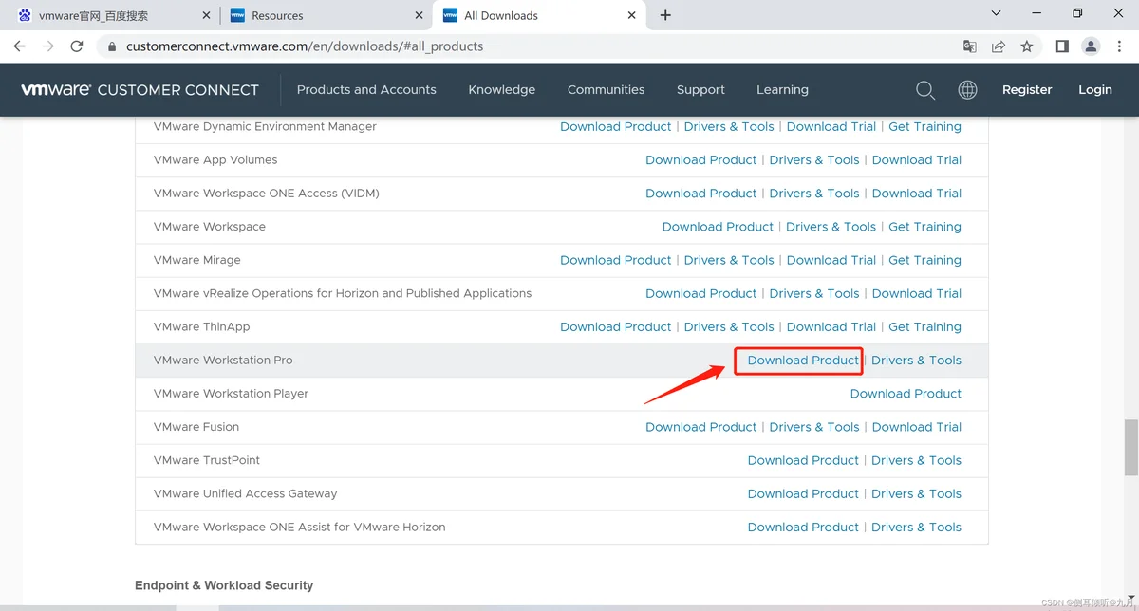Click the Register link
The image size is (1139, 611).
click(x=1027, y=90)
